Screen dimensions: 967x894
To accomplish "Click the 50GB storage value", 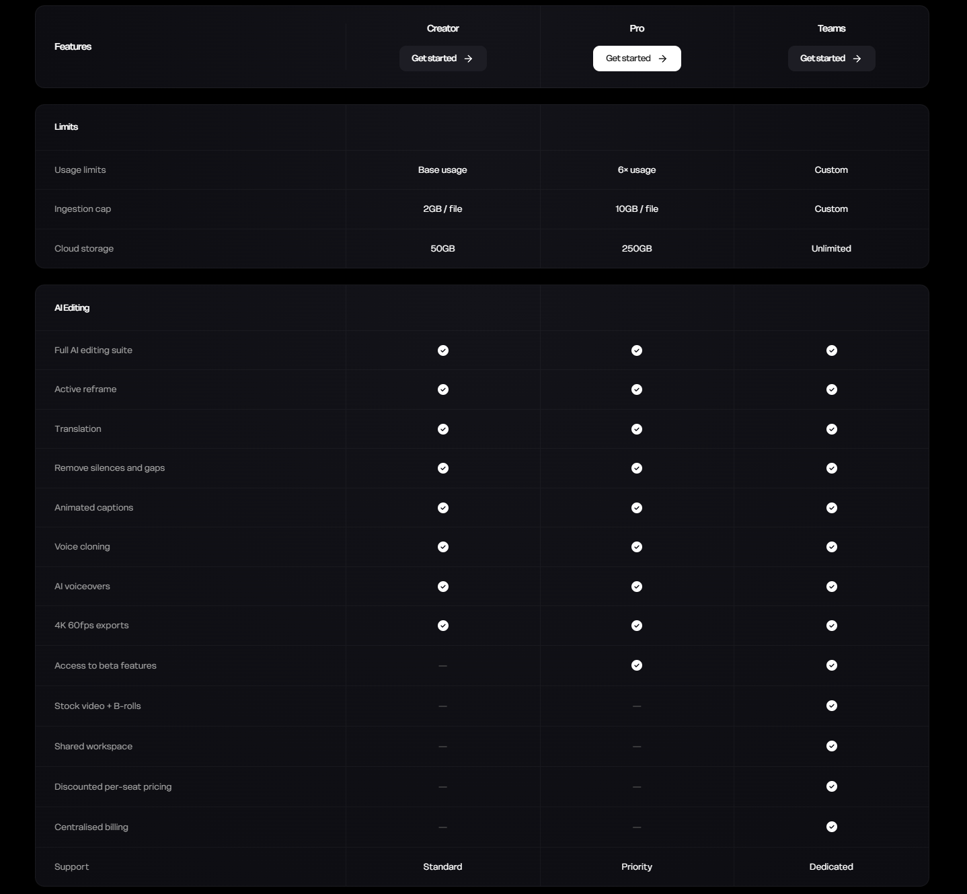I will 442,248.
